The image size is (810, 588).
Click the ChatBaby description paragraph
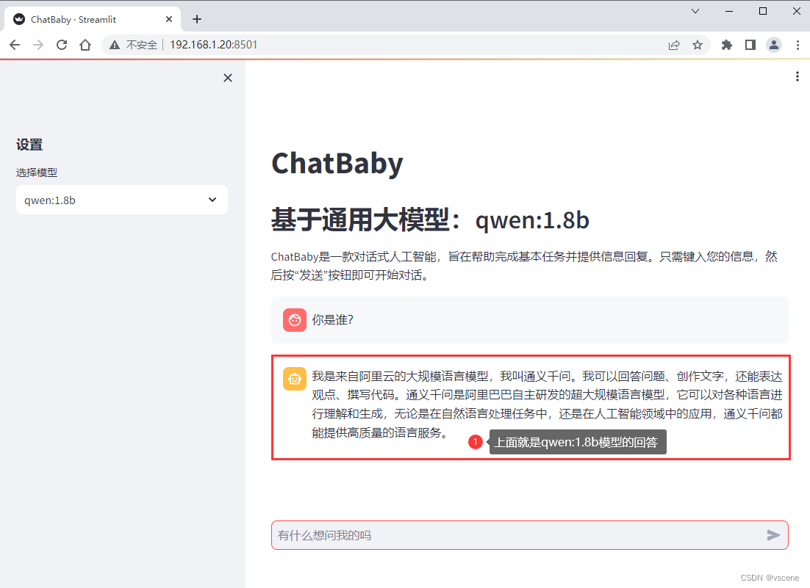[524, 266]
